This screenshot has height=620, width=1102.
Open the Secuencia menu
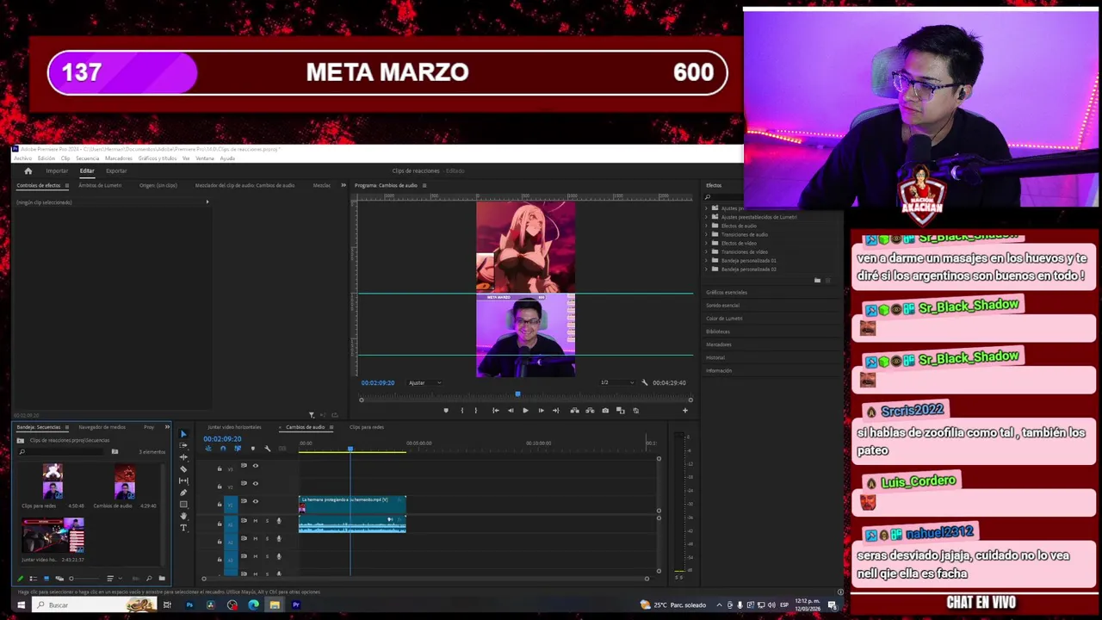coord(87,158)
